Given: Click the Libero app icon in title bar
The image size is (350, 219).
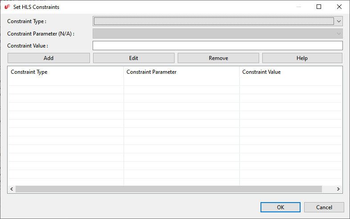Looking at the screenshot, I should click(7, 7).
